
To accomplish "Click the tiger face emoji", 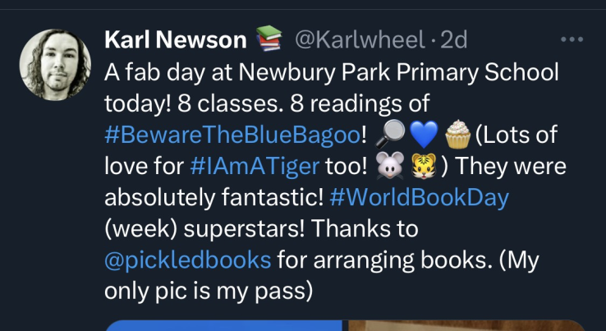I will click(424, 166).
